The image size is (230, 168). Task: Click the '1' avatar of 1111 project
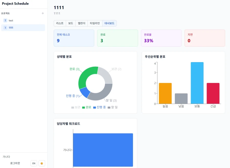tap(5, 27)
